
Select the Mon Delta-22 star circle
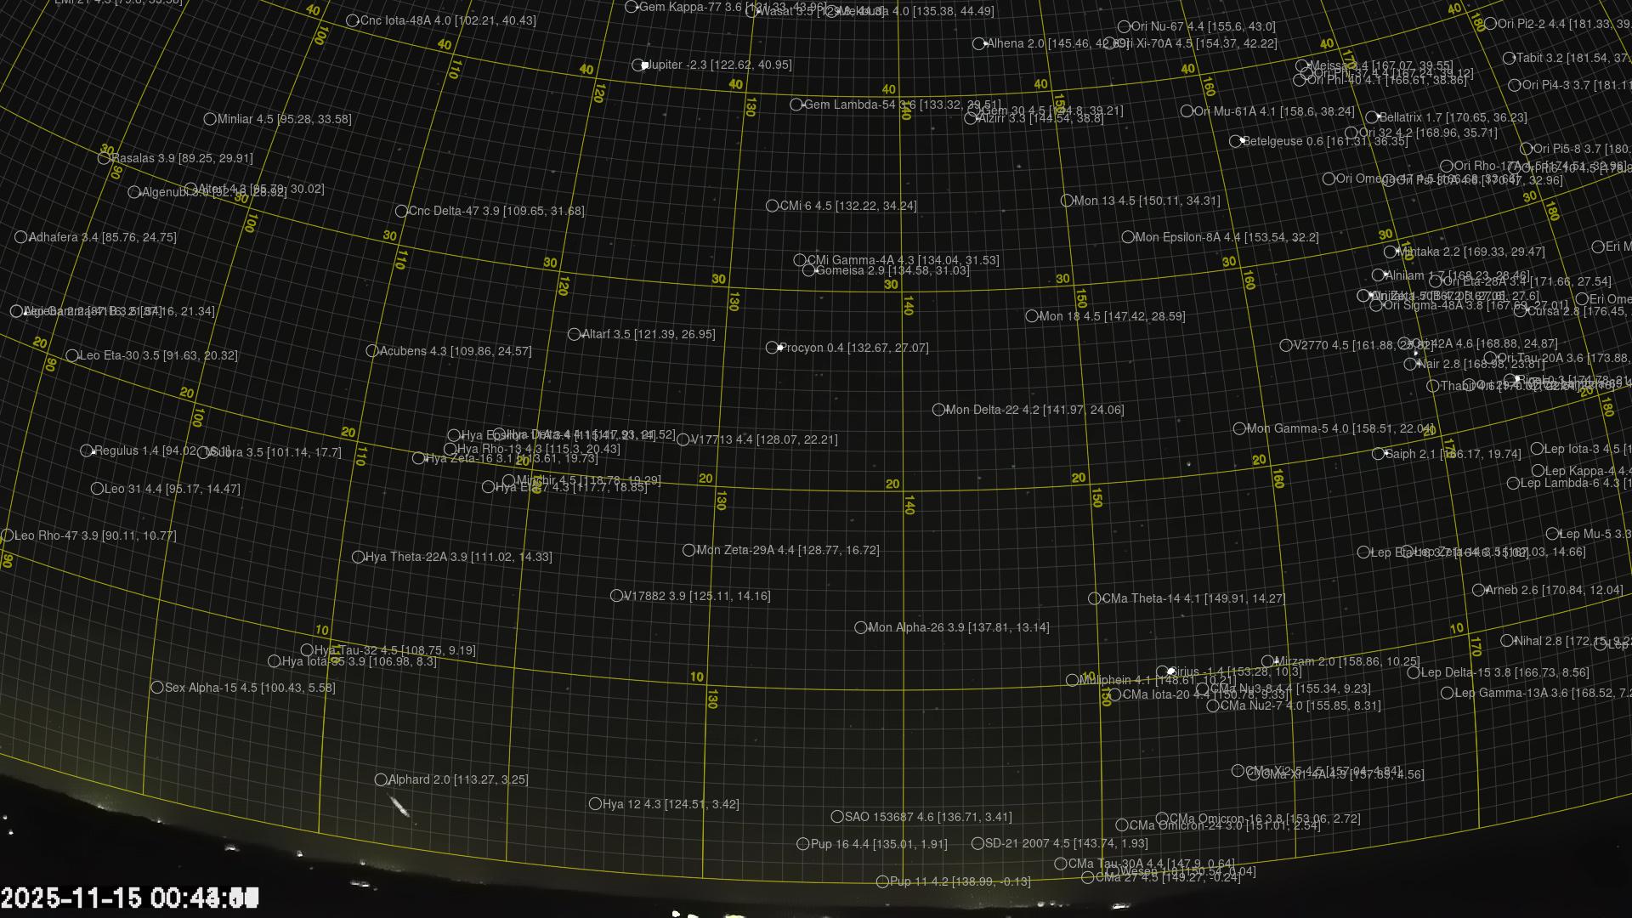coord(938,411)
